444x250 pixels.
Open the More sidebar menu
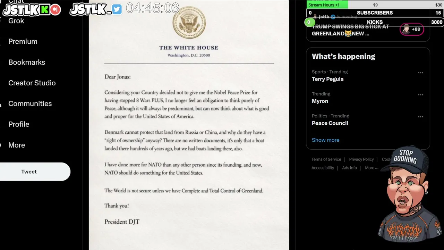pyautogui.click(x=17, y=145)
